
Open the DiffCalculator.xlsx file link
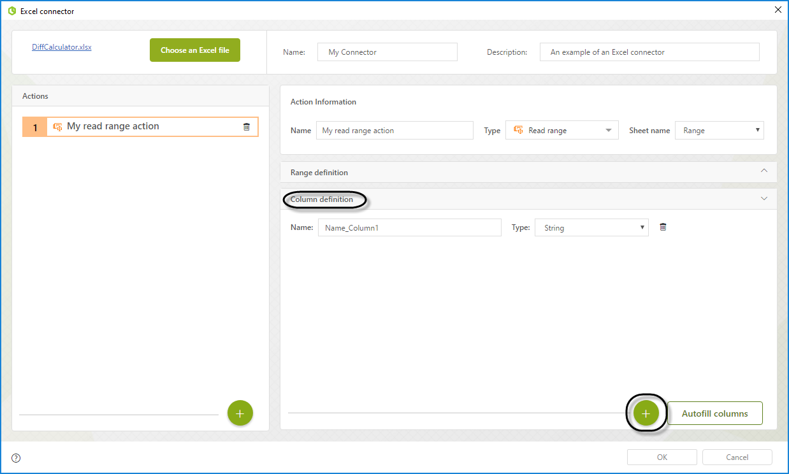tap(62, 47)
